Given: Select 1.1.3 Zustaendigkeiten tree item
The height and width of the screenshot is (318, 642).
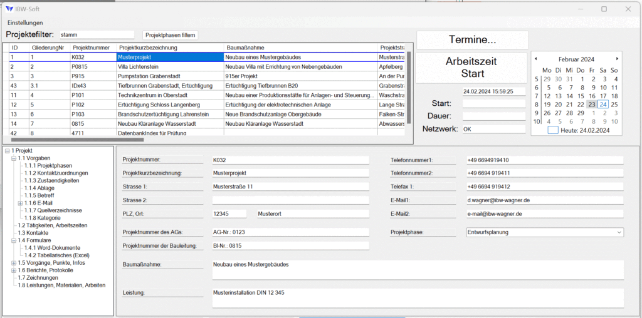Looking at the screenshot, I should (51, 180).
